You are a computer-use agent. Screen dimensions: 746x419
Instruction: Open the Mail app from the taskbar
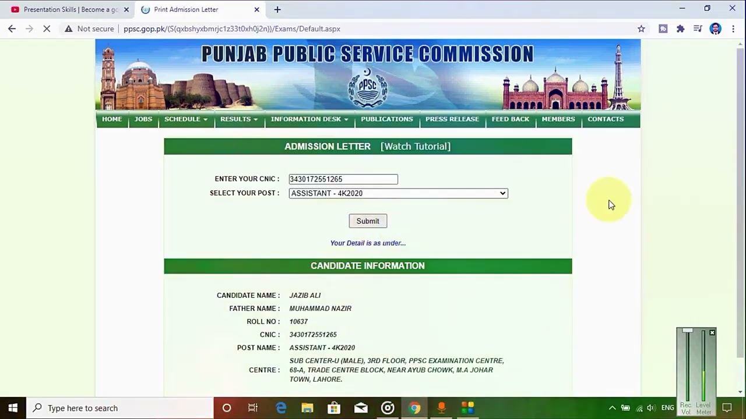(x=361, y=408)
